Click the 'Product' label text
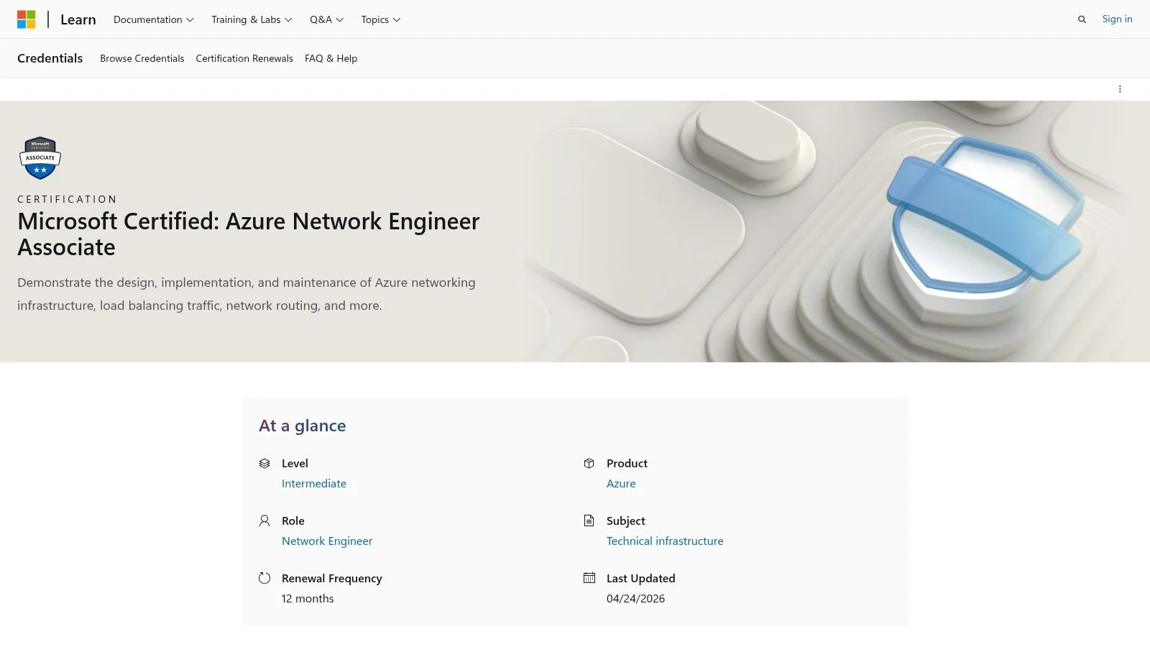Screen dimensions: 1150x647 (x=627, y=464)
